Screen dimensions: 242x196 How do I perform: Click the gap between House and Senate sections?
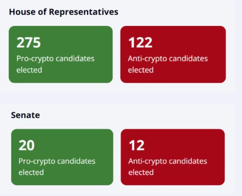[118, 98]
